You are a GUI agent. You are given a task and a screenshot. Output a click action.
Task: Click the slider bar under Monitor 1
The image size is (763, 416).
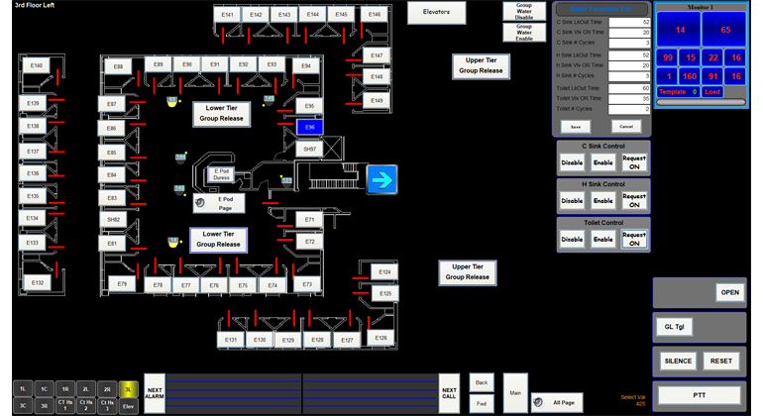click(701, 101)
